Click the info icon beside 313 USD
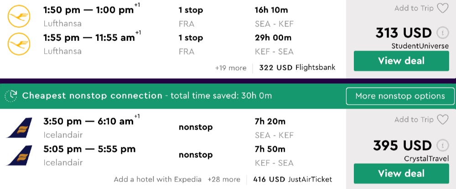 442,33
